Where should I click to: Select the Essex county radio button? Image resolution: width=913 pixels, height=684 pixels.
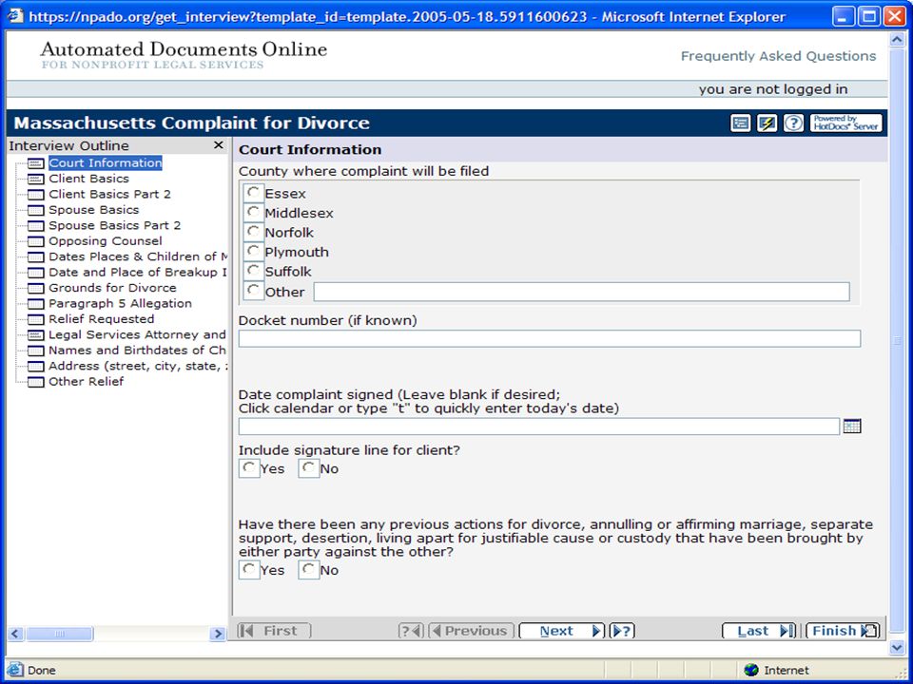coord(253,192)
